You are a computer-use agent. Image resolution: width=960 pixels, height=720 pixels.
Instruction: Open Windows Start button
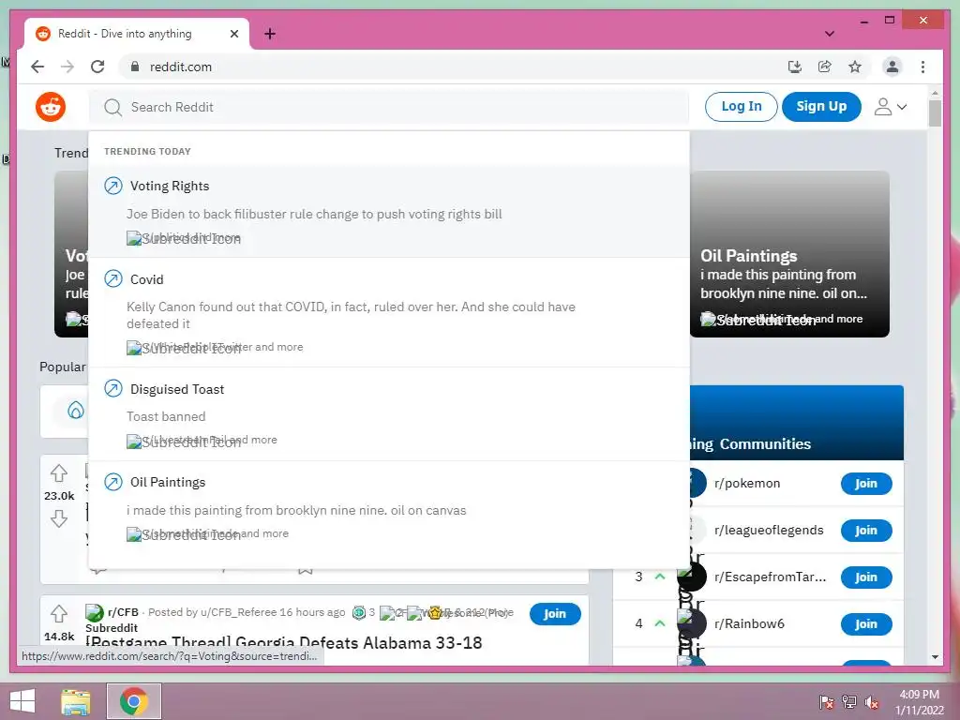coord(22,700)
